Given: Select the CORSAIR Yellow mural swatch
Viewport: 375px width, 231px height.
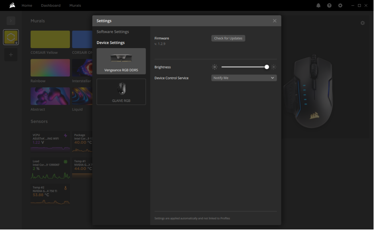Looking at the screenshot, I should (50, 40).
